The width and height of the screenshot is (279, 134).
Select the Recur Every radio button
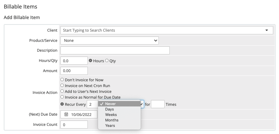click(x=62, y=104)
